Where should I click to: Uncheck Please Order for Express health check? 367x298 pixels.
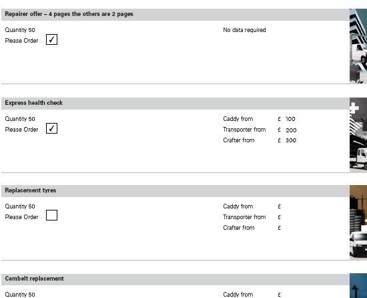click(52, 128)
